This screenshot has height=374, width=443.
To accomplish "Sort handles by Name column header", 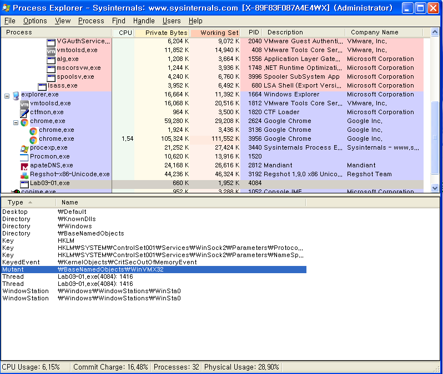I will (x=181, y=202).
